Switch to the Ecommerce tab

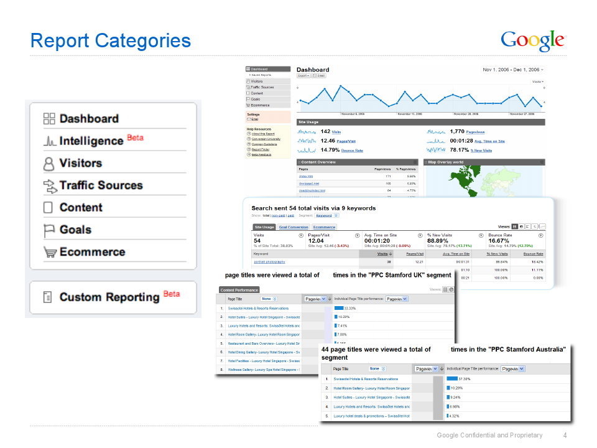324,227
